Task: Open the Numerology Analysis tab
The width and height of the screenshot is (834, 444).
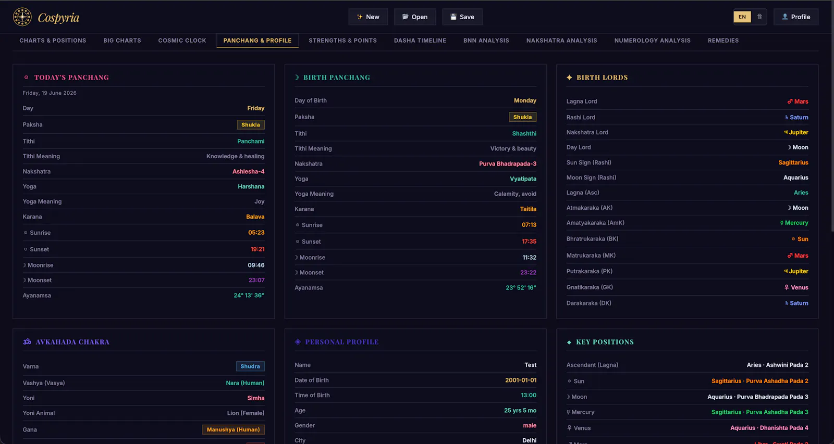Action: (x=652, y=41)
